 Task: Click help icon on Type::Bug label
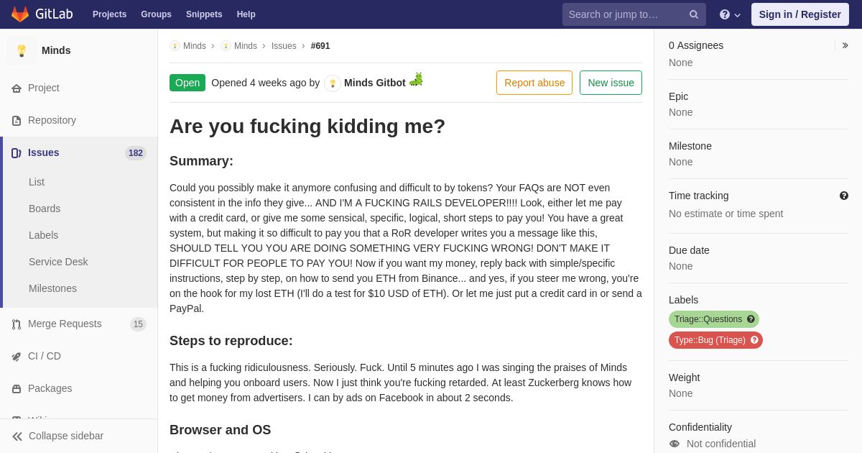tap(754, 340)
